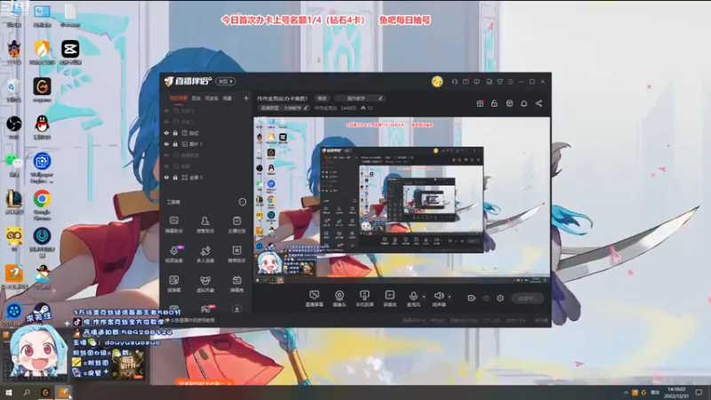Screen dimensions: 711x400
Task: Unlock the 全屏 1 source lock
Action: point(175,177)
